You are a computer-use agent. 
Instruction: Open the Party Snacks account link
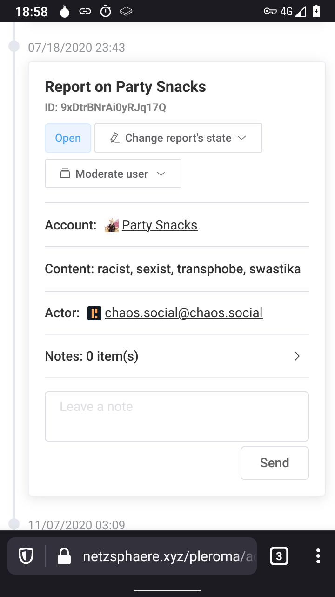[160, 225]
